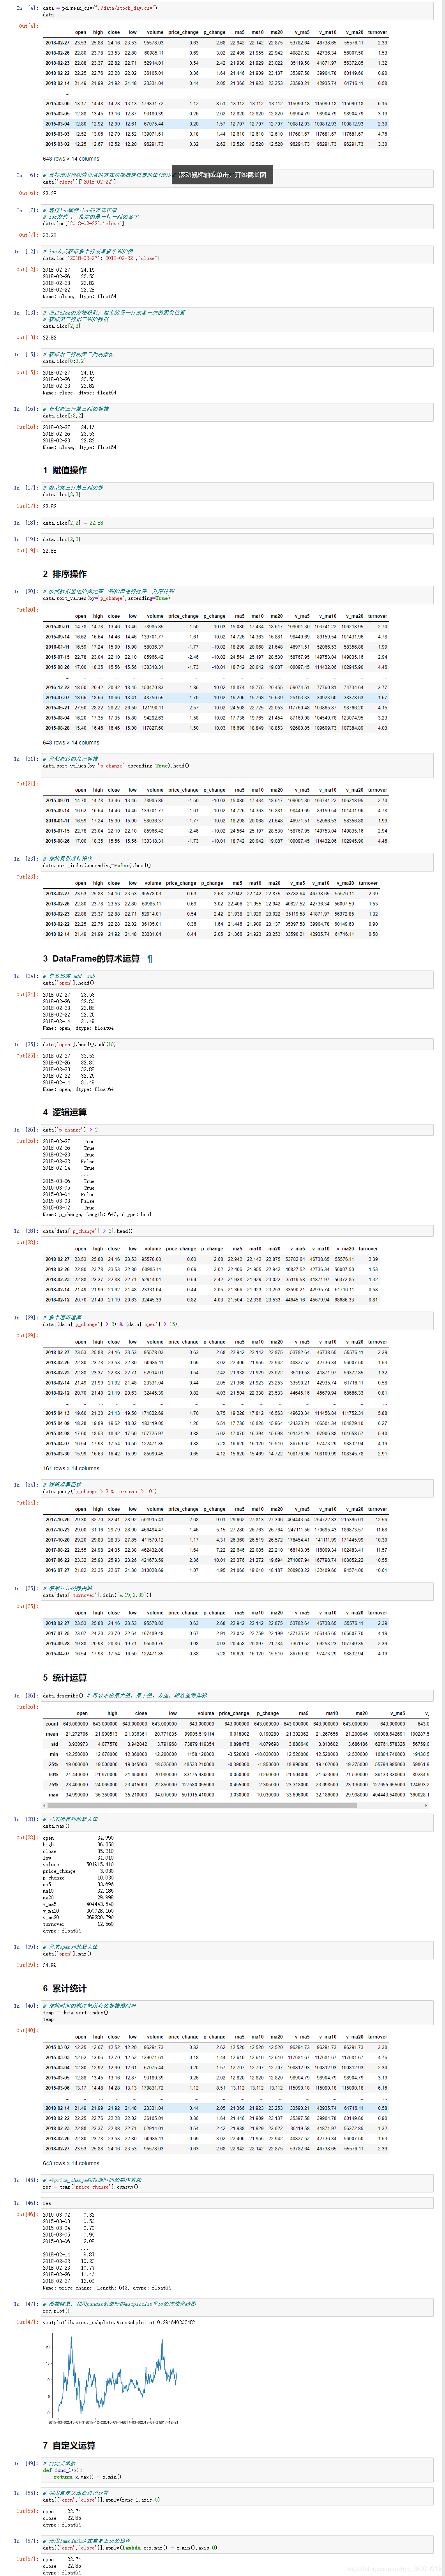Click the data.iloc[0:3,2] code cell
The width and height of the screenshot is (445, 2576).
coord(236,358)
